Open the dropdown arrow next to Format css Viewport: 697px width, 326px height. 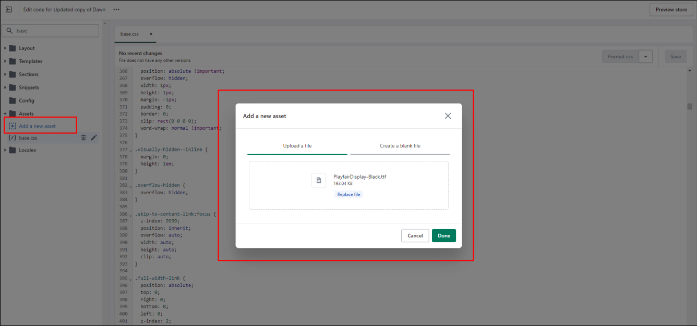click(x=646, y=57)
